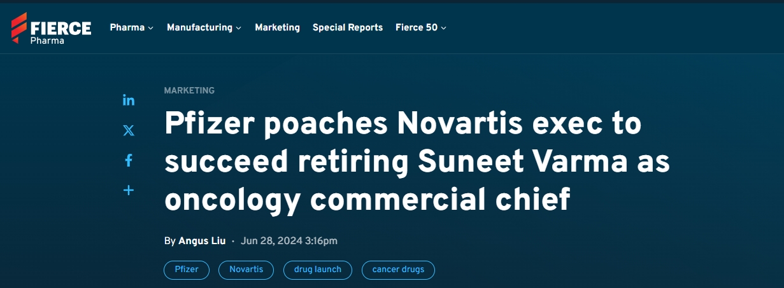The height and width of the screenshot is (288, 784).
Task: Select the cancer drugs tag
Action: click(398, 270)
